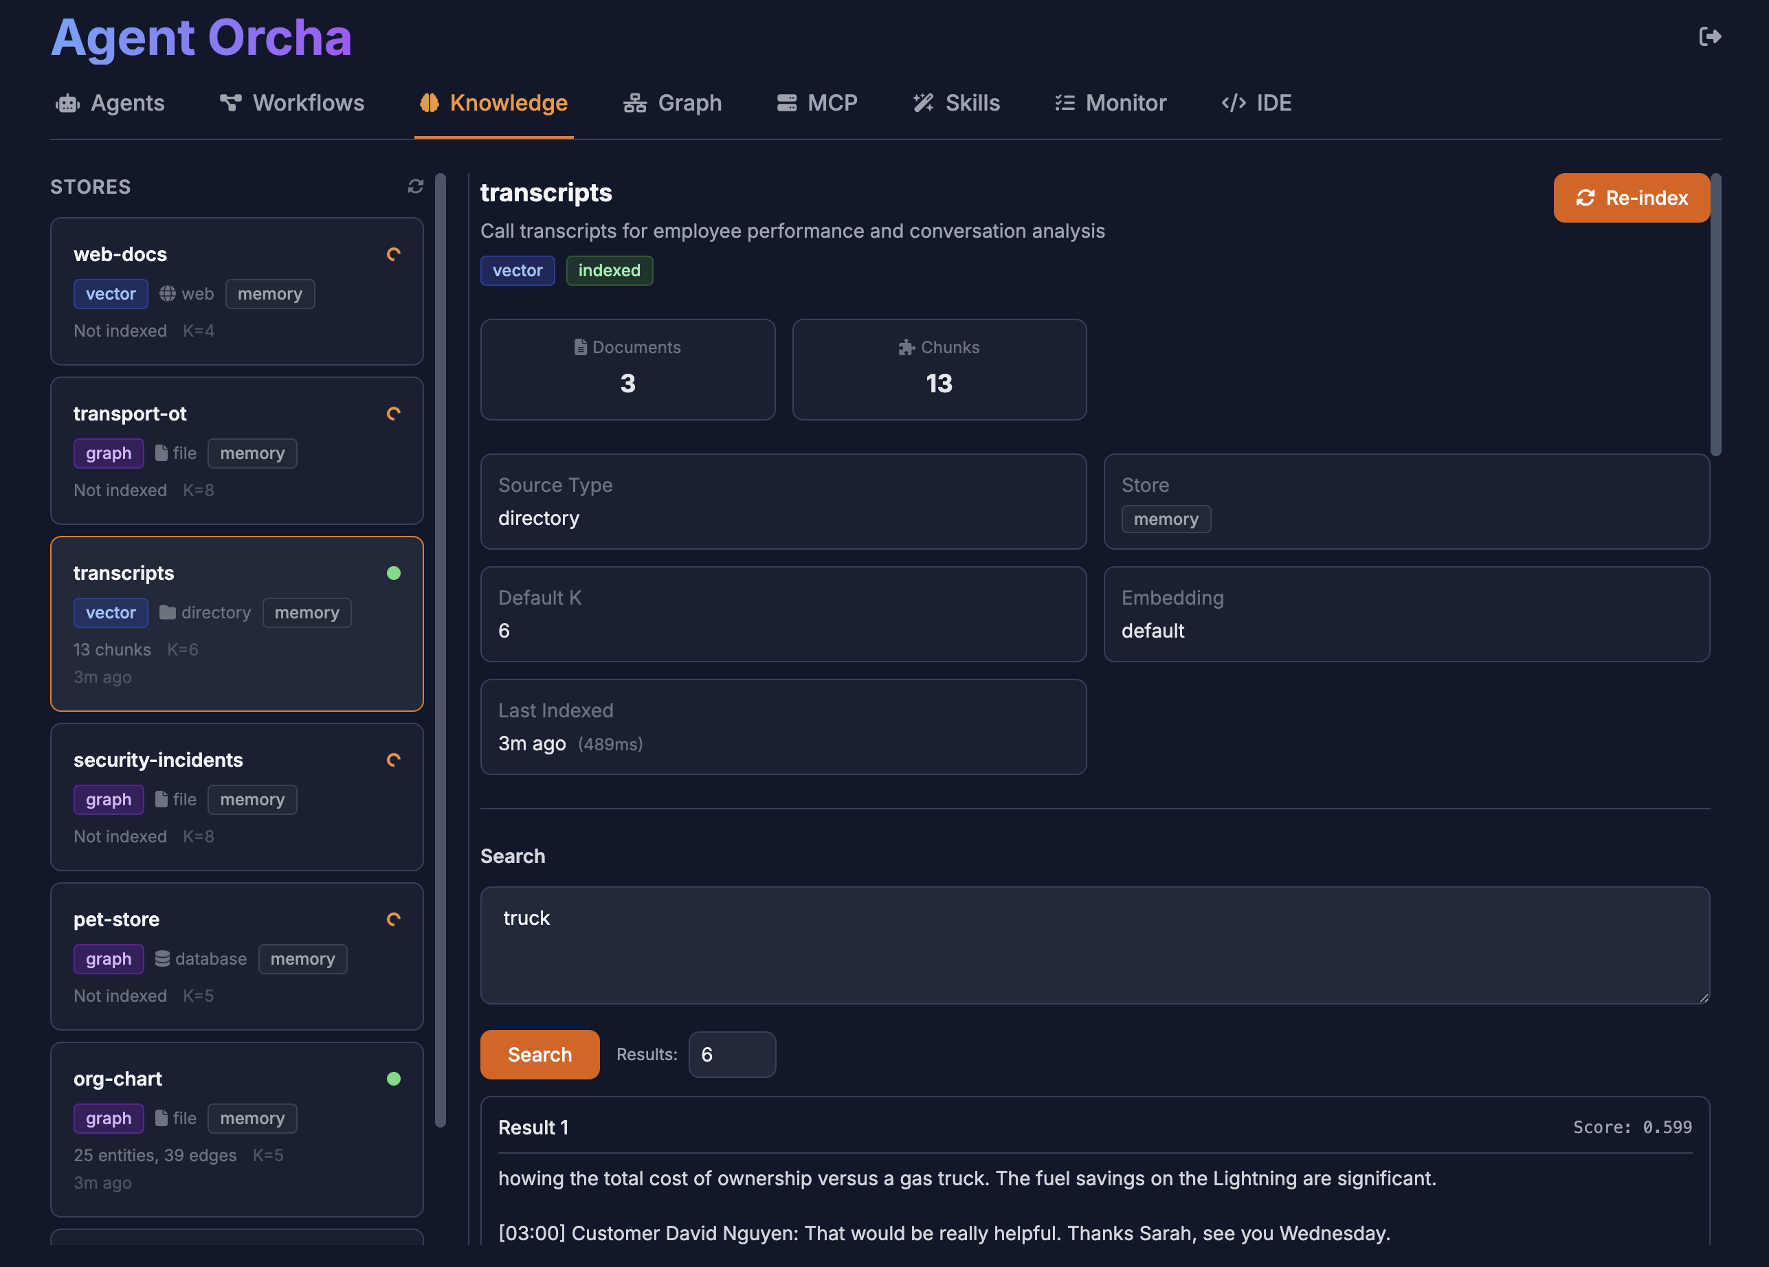Open MCP via its server icon
Screen dimensions: 1769x1267
pyautogui.click(x=786, y=102)
